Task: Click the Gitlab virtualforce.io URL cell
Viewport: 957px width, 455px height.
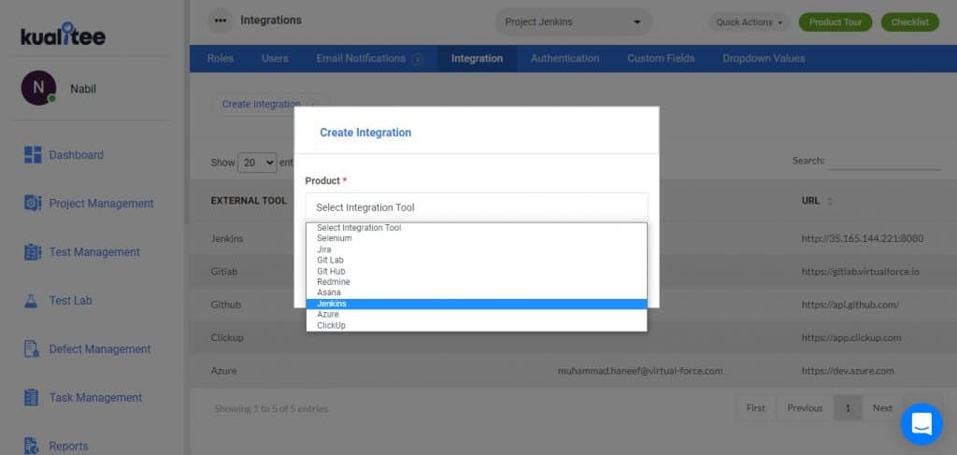Action: point(860,272)
